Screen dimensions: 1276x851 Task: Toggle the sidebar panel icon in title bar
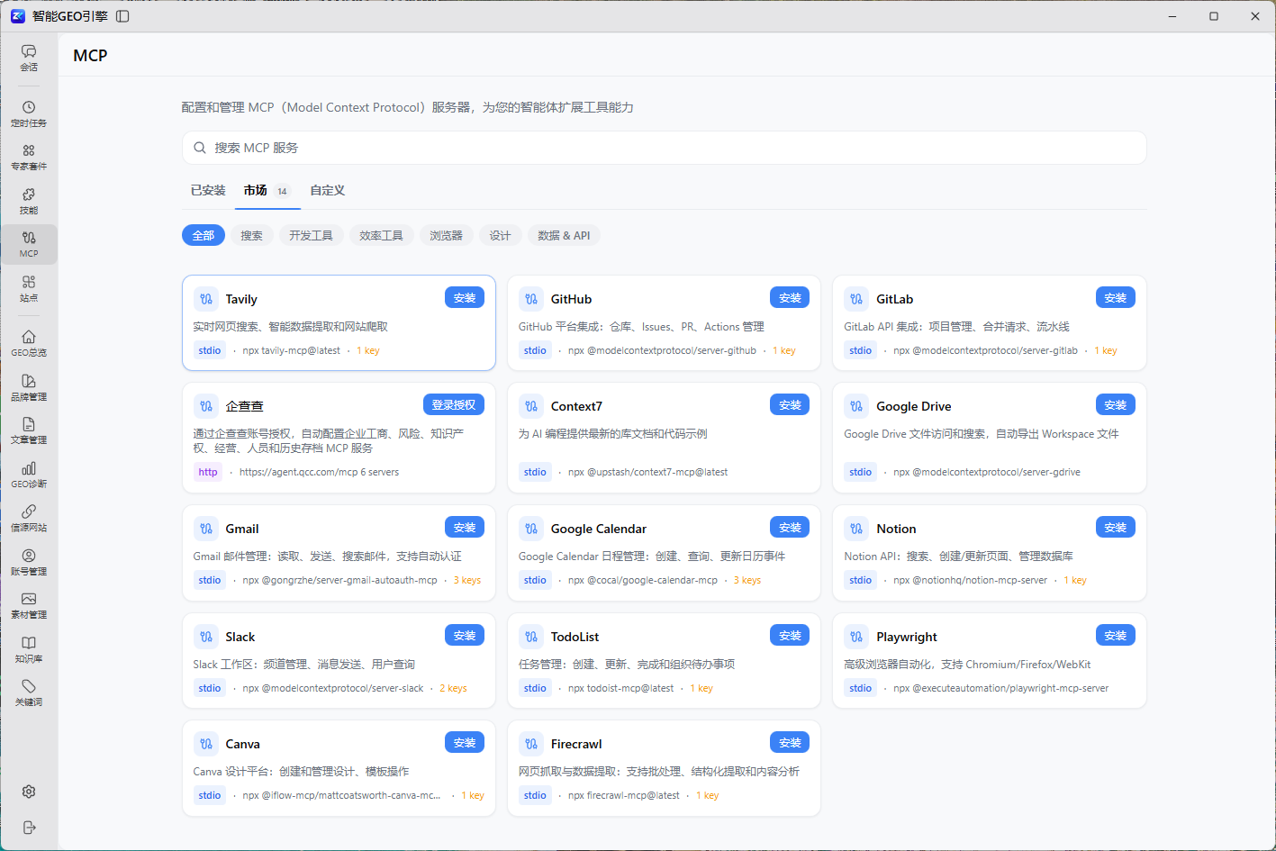pos(122,16)
